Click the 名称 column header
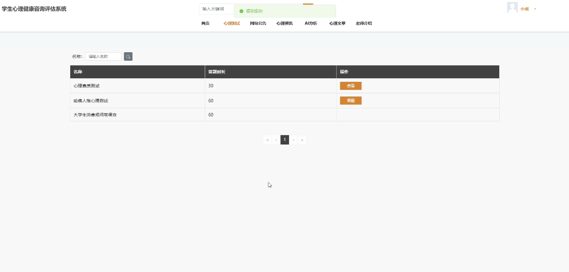 click(137, 72)
